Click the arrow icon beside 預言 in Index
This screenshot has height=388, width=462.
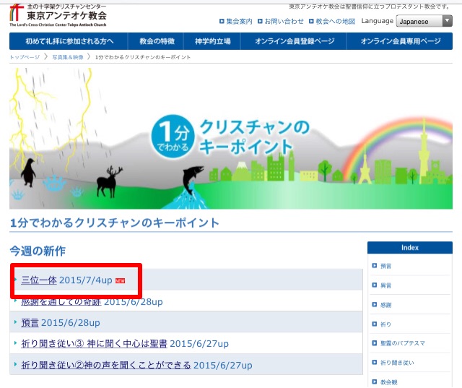[x=374, y=266]
